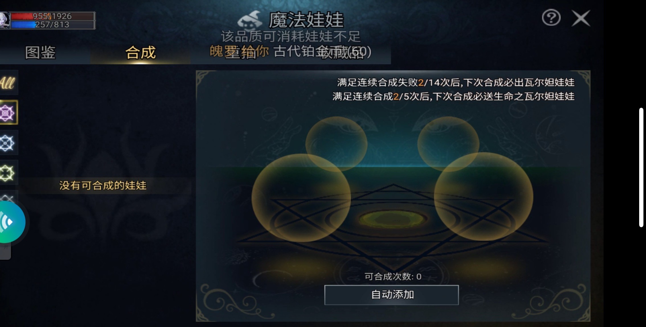Click the witch hat doll icon

pos(250,20)
